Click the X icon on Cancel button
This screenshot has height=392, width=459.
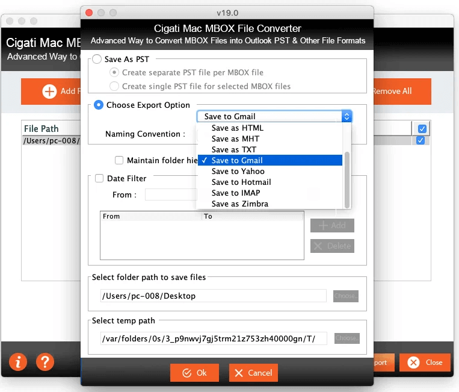pyautogui.click(x=239, y=373)
